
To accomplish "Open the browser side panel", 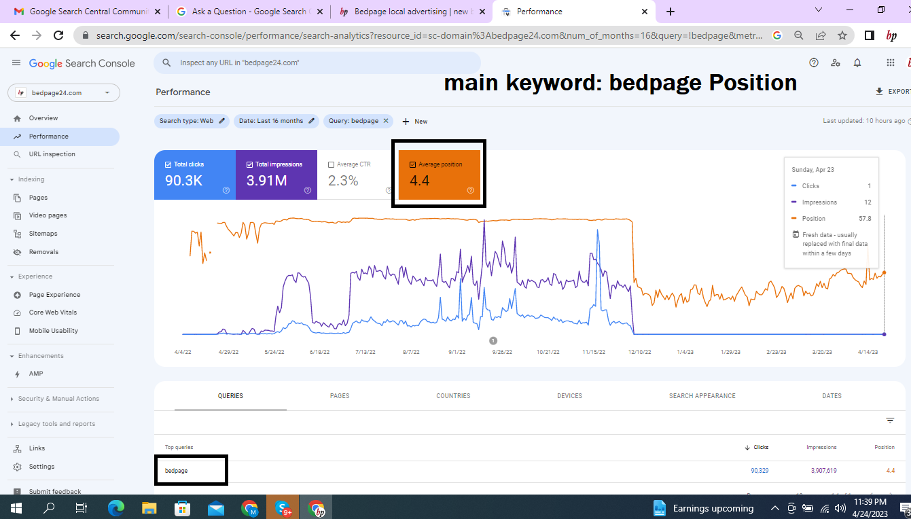I will (869, 35).
